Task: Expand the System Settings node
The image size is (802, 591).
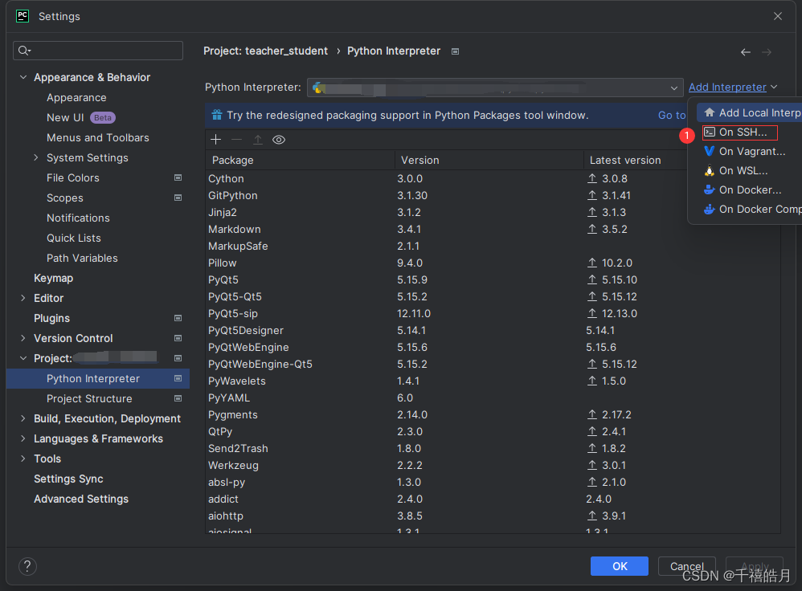Action: click(36, 157)
